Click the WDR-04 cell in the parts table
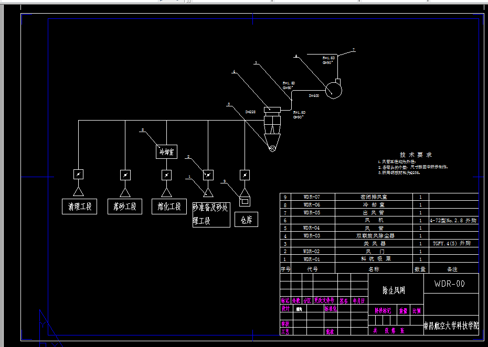This screenshot has width=488, height=347. coord(312,228)
